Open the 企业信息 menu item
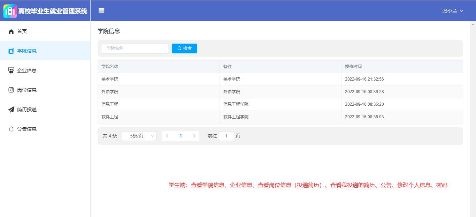 (x=27, y=70)
